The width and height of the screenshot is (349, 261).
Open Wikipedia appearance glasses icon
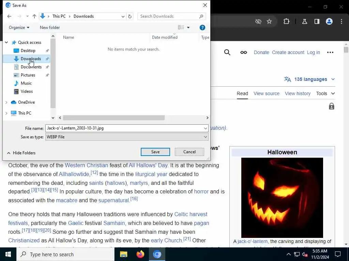coord(243,52)
